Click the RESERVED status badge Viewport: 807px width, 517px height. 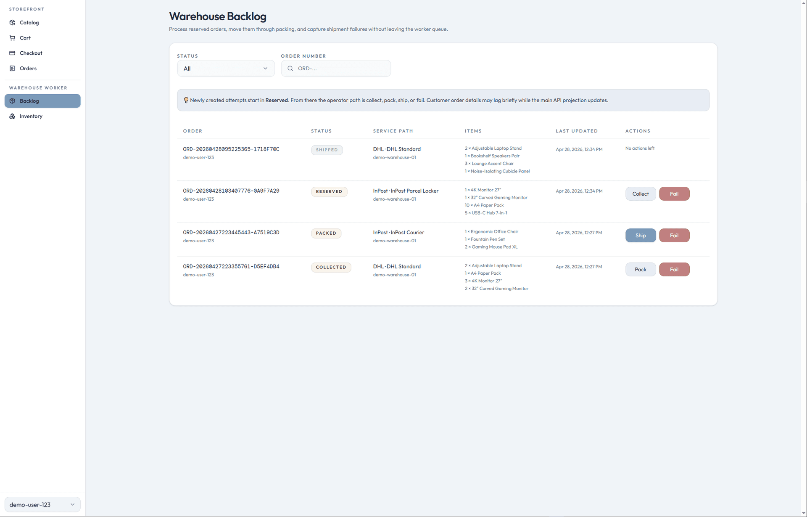(329, 191)
